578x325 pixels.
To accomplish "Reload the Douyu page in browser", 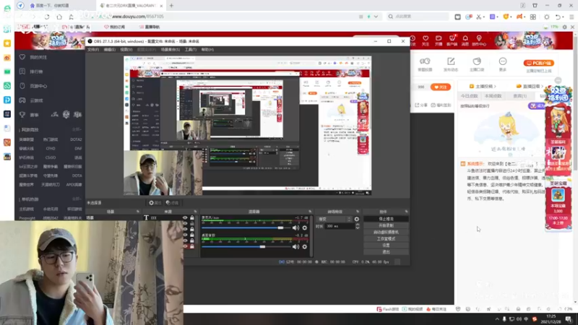I will (x=47, y=17).
